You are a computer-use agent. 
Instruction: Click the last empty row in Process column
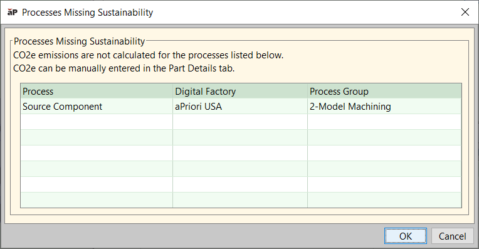(x=97, y=200)
